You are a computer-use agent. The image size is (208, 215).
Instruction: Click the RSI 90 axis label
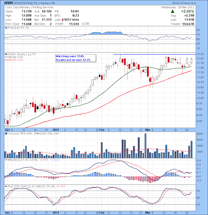198,30
